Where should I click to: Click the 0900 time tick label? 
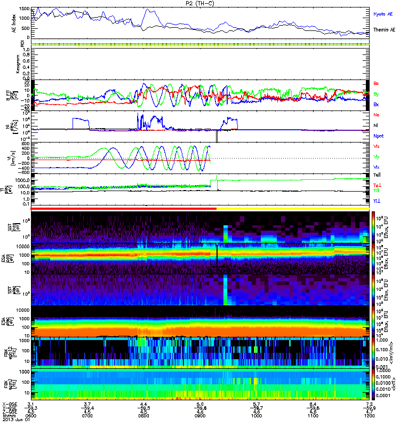200,416
